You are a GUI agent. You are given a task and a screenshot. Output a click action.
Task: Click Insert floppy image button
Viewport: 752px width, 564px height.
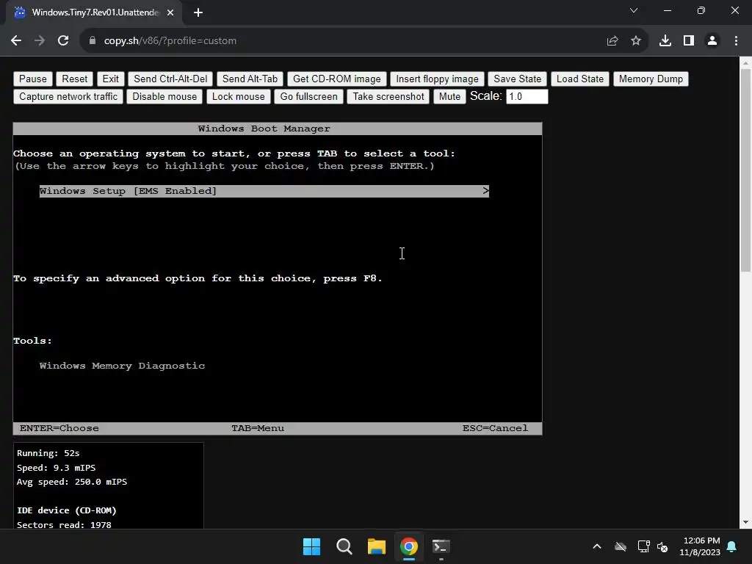437,79
